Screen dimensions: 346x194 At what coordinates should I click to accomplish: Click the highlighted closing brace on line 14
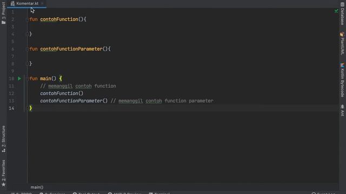31,108
